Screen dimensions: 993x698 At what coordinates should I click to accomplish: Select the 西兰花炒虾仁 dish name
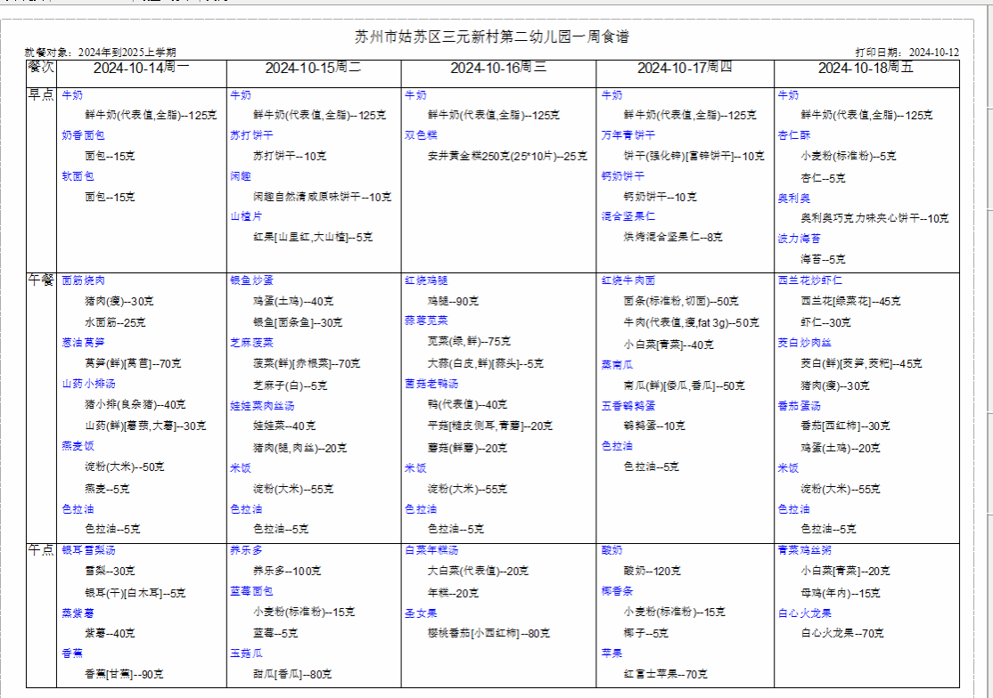809,280
